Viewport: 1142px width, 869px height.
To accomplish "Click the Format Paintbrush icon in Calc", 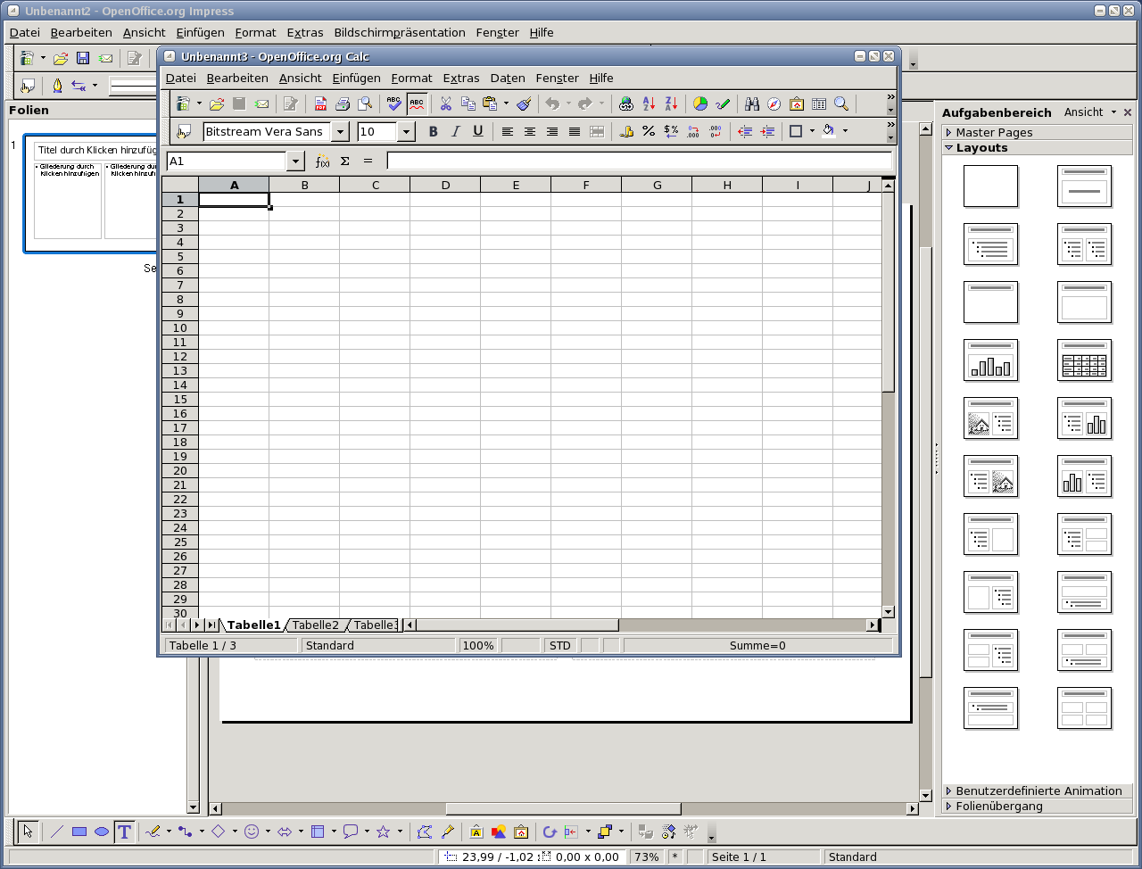I will [x=524, y=103].
